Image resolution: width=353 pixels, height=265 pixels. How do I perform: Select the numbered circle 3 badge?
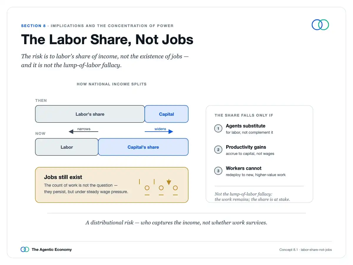218,171
